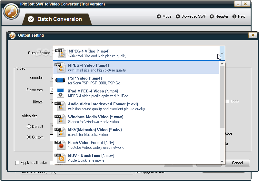This screenshot has height=181, width=259.
Task: Select MKV(Matroska) Video (*.mkv) format
Action: click(136, 132)
